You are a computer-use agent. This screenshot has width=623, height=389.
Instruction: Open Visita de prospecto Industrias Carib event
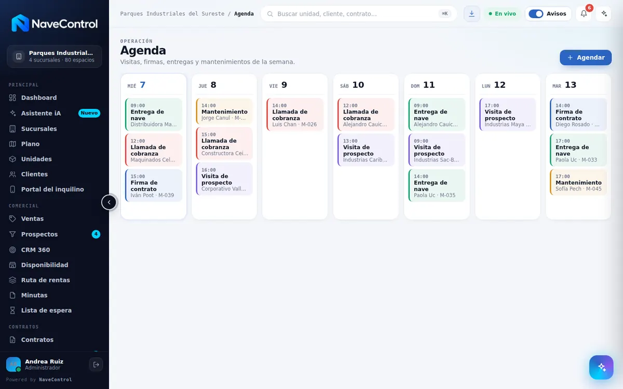click(x=366, y=150)
